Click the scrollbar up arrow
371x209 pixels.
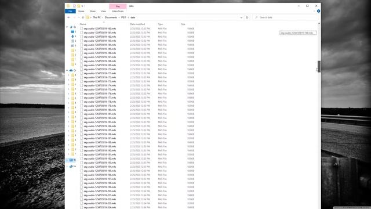(x=319, y=23)
